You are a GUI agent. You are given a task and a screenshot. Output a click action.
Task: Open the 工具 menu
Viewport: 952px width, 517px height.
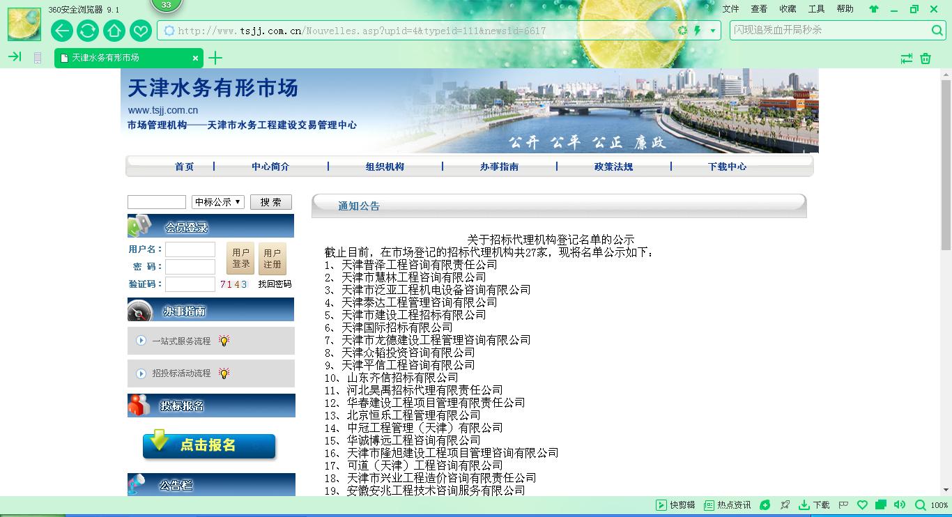pos(816,9)
